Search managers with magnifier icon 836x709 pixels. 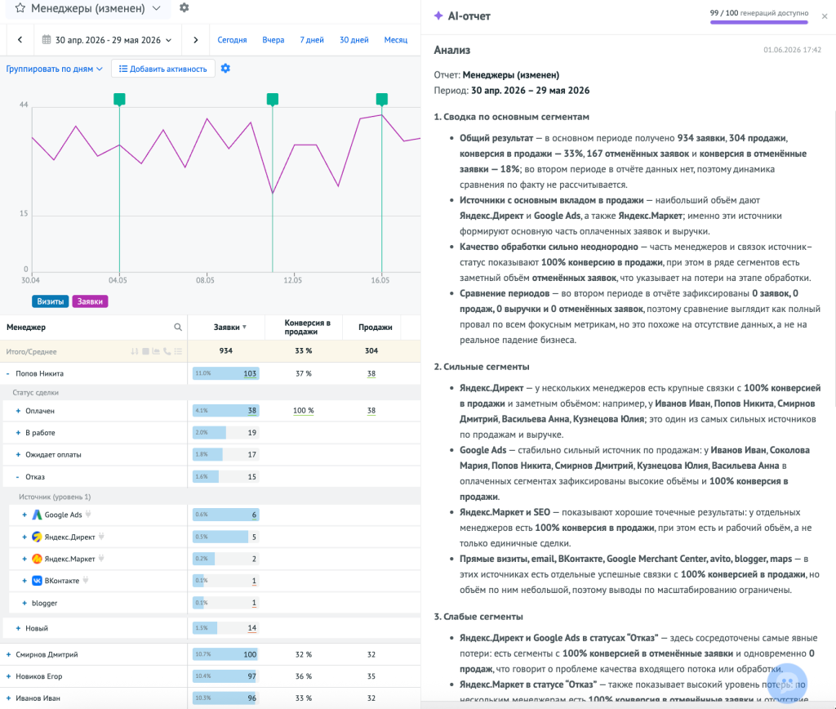click(x=178, y=327)
